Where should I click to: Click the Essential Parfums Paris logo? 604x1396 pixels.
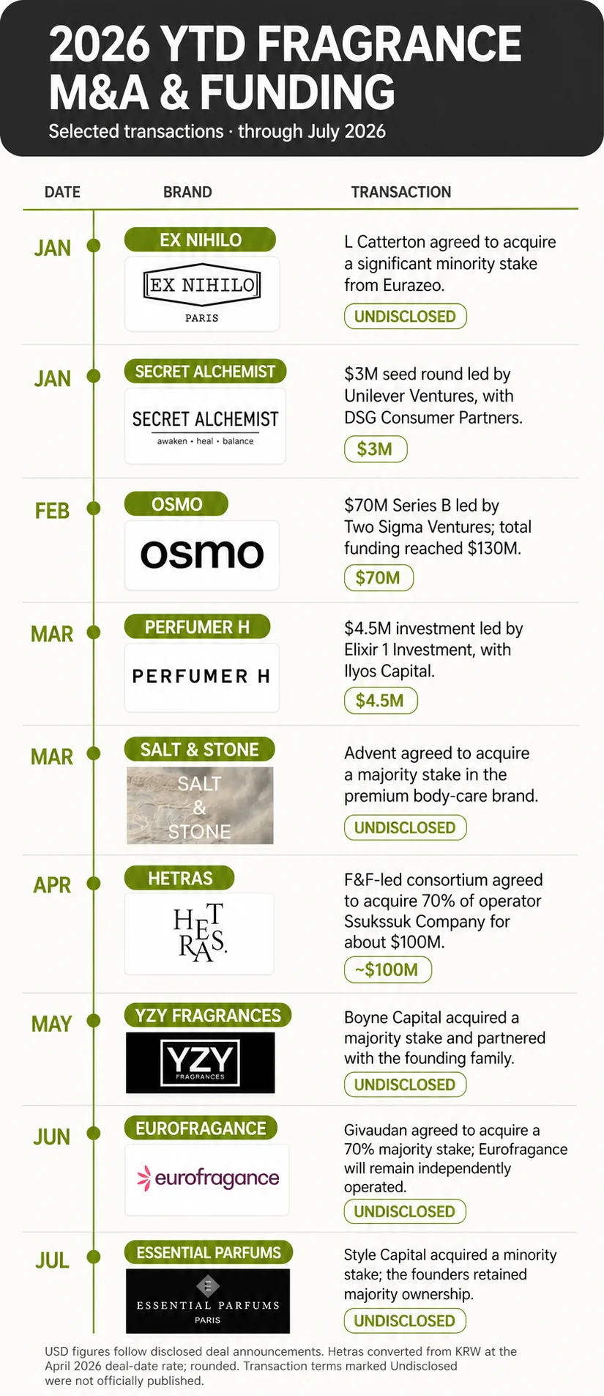[x=208, y=1301]
